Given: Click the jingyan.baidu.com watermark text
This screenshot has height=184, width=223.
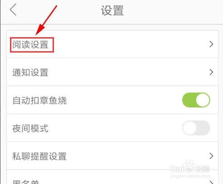Looking at the screenshot, I should coord(190,176).
